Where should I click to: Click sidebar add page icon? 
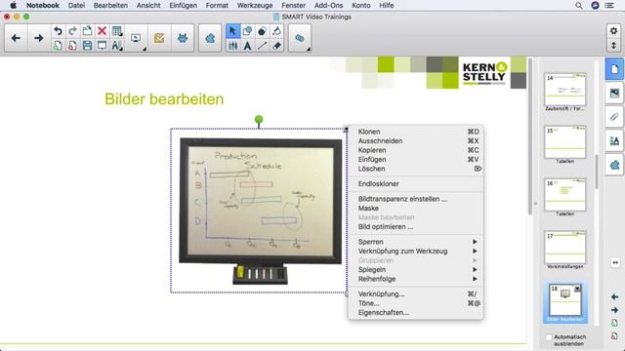pos(614,323)
